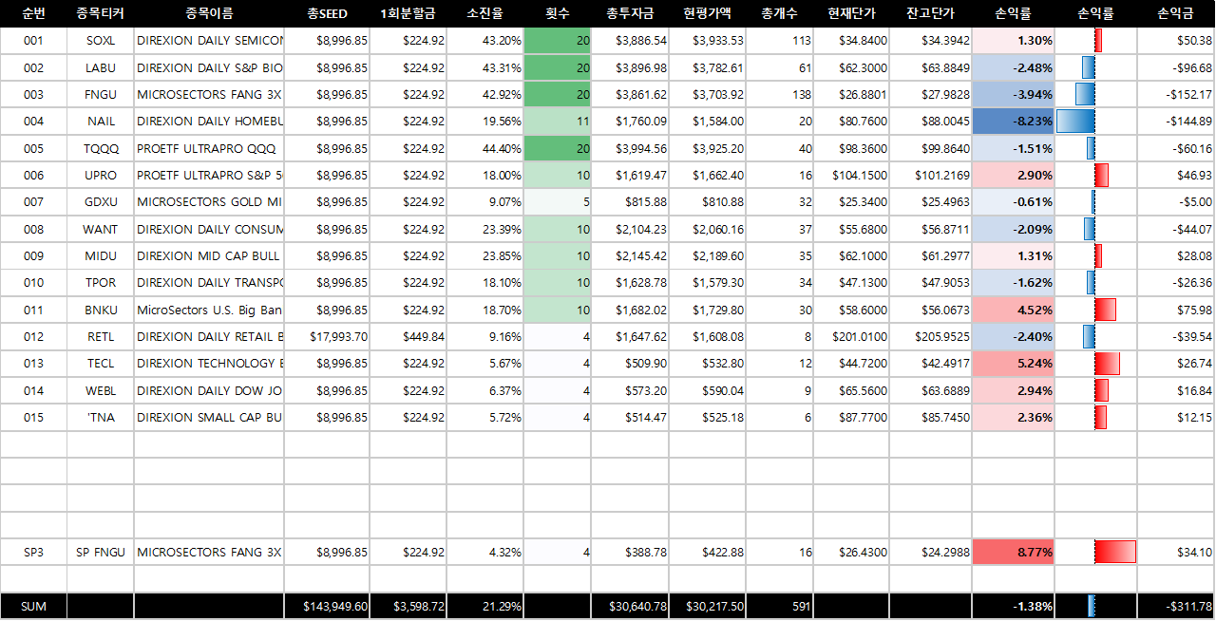Select the TPOR ticker cell
Screen dimensions: 1216x621
pos(100,283)
